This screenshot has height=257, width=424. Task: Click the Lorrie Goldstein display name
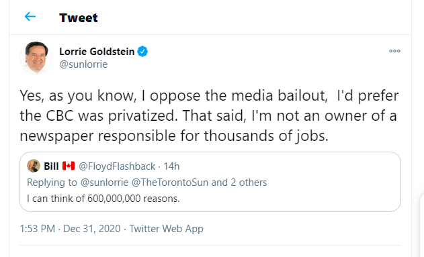[x=97, y=51]
